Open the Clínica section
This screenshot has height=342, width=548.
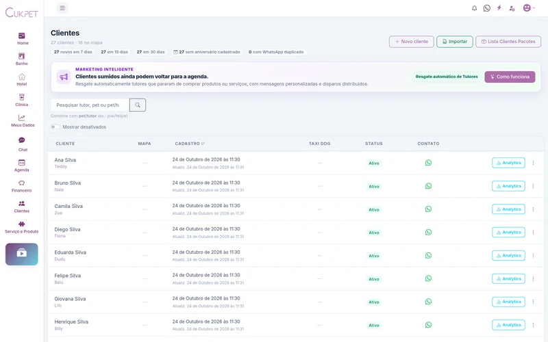pyautogui.click(x=22, y=100)
